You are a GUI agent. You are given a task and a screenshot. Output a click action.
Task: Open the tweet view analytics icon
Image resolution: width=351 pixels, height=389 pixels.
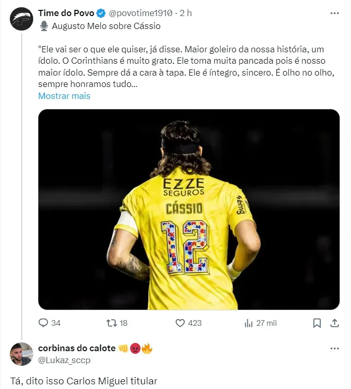[x=248, y=323]
